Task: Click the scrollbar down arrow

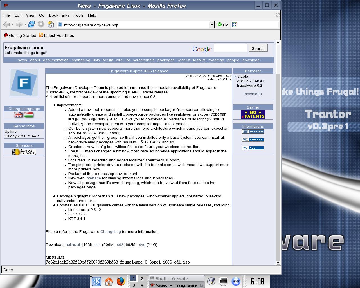Action: click(x=278, y=263)
